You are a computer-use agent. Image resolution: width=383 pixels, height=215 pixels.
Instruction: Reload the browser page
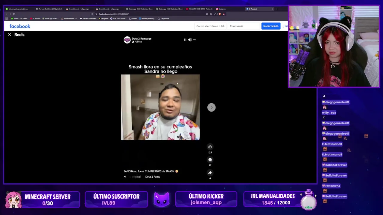pyautogui.click(x=14, y=14)
